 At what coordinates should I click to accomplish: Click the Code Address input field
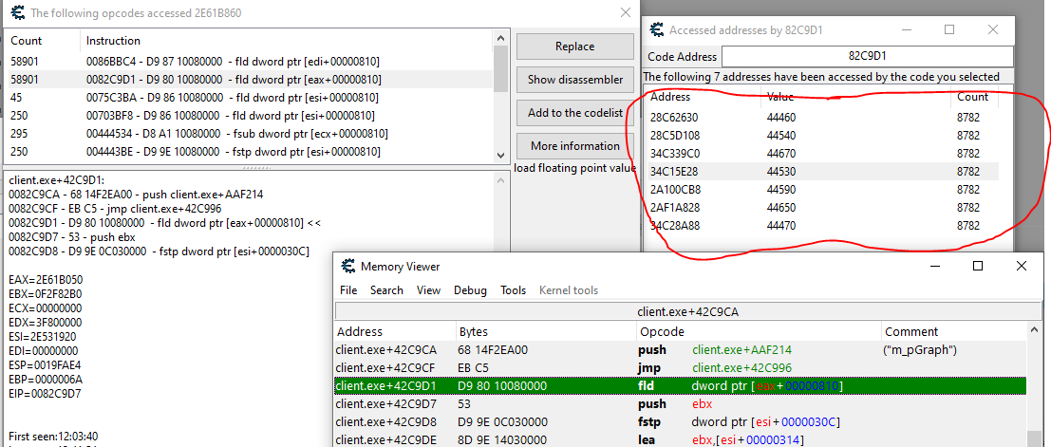(x=867, y=56)
